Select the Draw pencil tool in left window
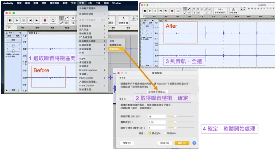 [62, 23]
